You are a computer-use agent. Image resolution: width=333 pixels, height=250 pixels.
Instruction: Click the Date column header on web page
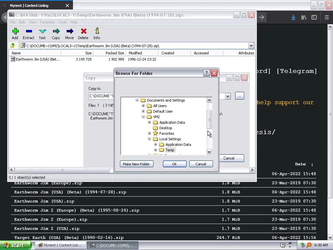coord(300,164)
